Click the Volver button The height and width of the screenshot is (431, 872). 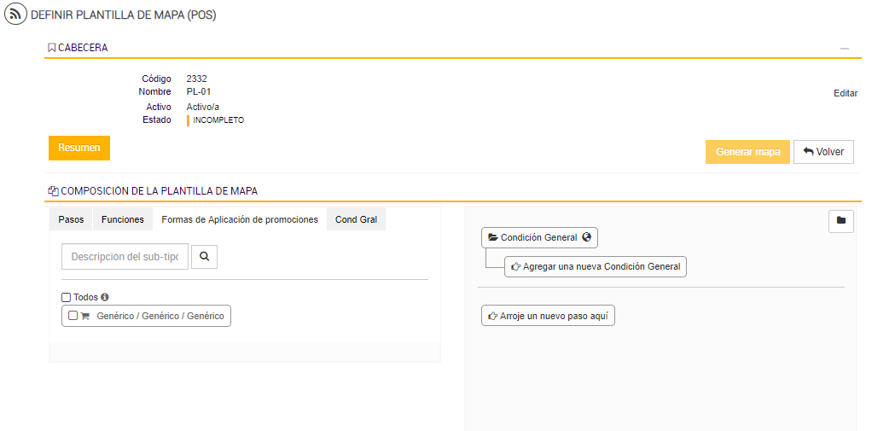(x=823, y=152)
